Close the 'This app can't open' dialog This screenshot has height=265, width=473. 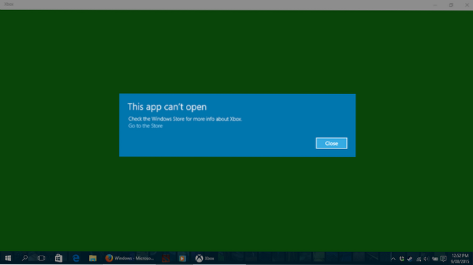pos(331,143)
